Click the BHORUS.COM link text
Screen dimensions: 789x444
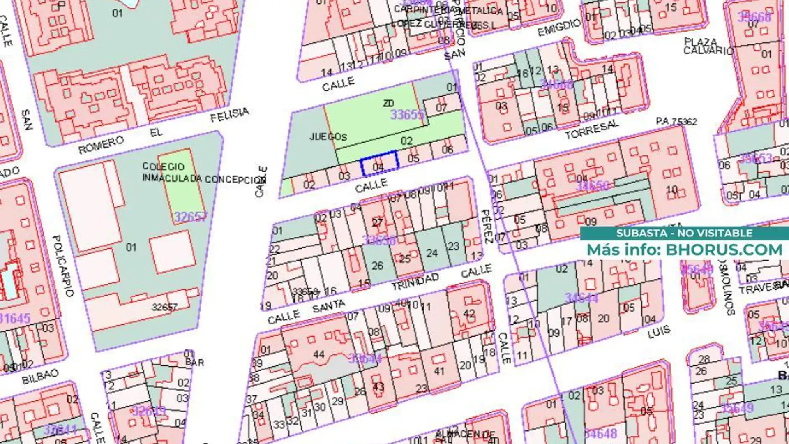724,250
